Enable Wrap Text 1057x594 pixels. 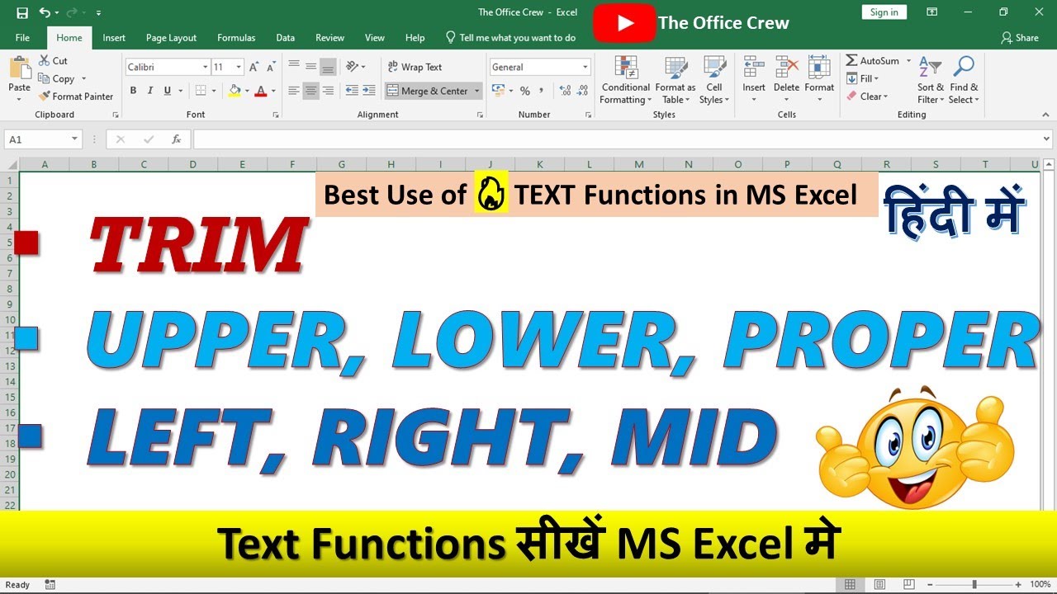(x=415, y=67)
